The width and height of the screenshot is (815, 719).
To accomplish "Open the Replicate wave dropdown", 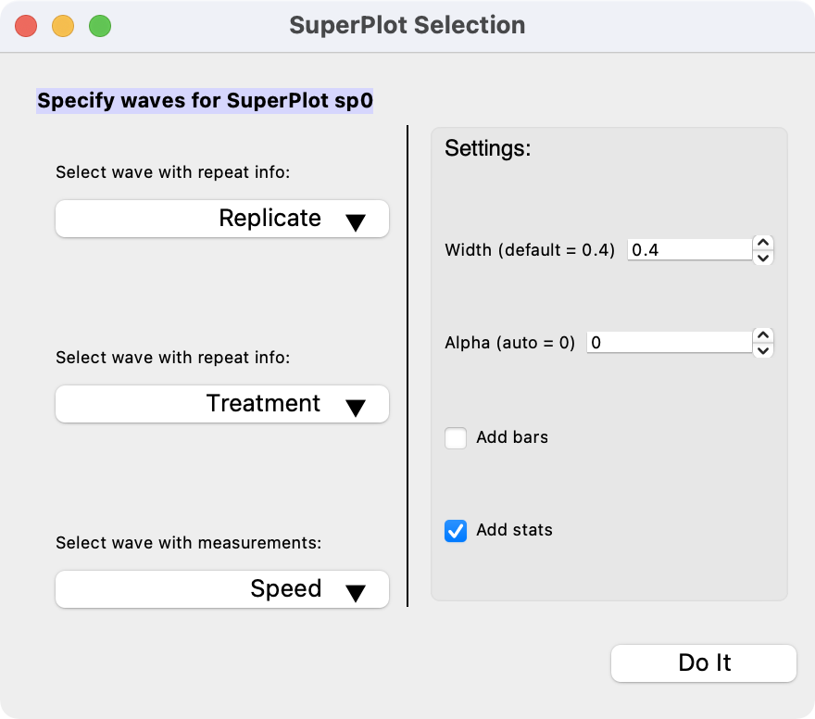I will point(222,219).
